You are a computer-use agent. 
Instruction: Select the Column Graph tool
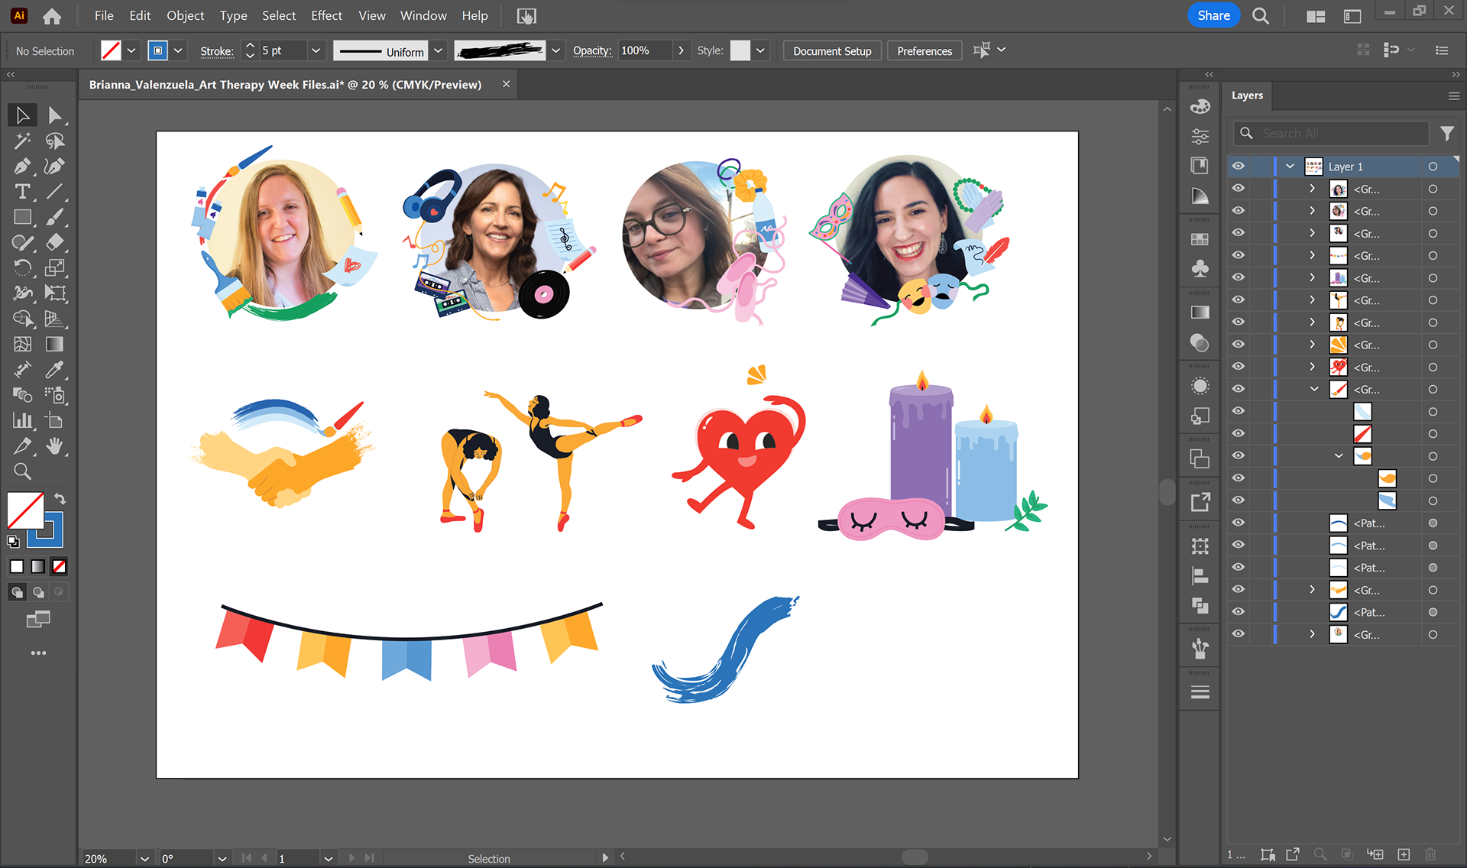point(22,420)
